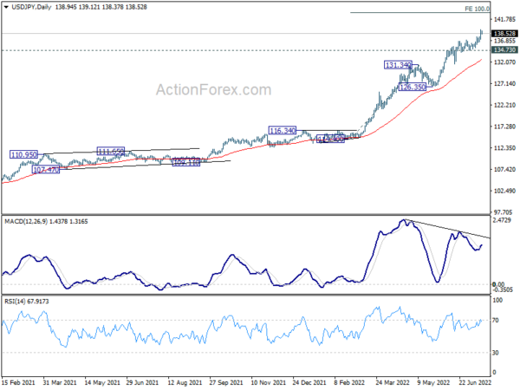Select the 12 Aug 2021 date label
Viewport: 520px width, 390px height.
click(x=185, y=382)
